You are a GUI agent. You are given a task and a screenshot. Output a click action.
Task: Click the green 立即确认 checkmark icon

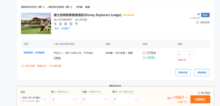click(144, 58)
